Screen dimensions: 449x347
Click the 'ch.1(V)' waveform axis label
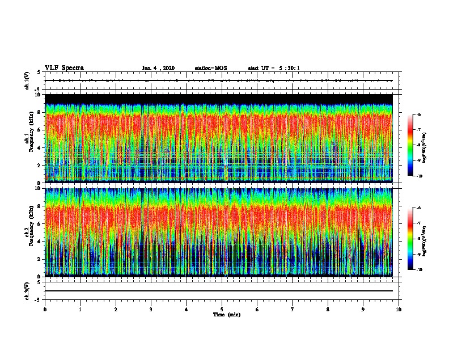click(x=27, y=81)
